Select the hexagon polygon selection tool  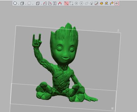[81, 3]
